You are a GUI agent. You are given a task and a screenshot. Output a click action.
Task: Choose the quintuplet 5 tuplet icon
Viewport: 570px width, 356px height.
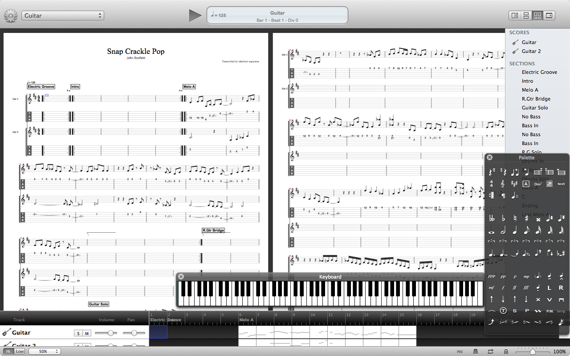tap(526, 241)
